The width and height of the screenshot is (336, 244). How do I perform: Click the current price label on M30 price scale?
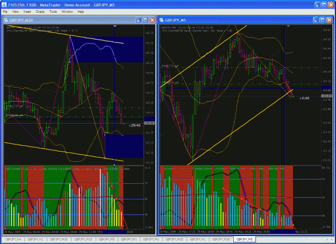[149, 123]
